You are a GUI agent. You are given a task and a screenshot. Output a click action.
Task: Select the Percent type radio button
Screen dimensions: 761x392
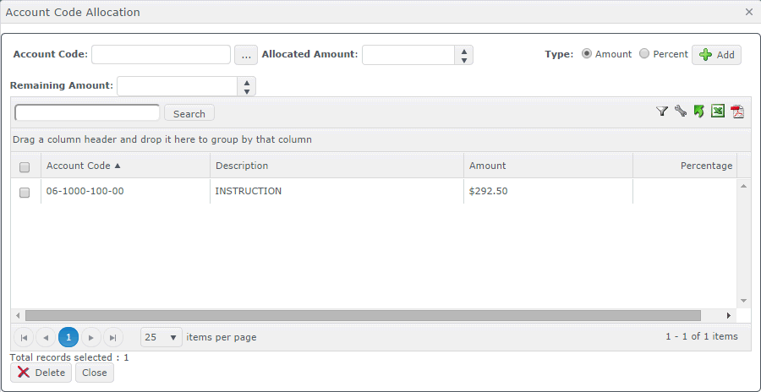click(x=644, y=54)
